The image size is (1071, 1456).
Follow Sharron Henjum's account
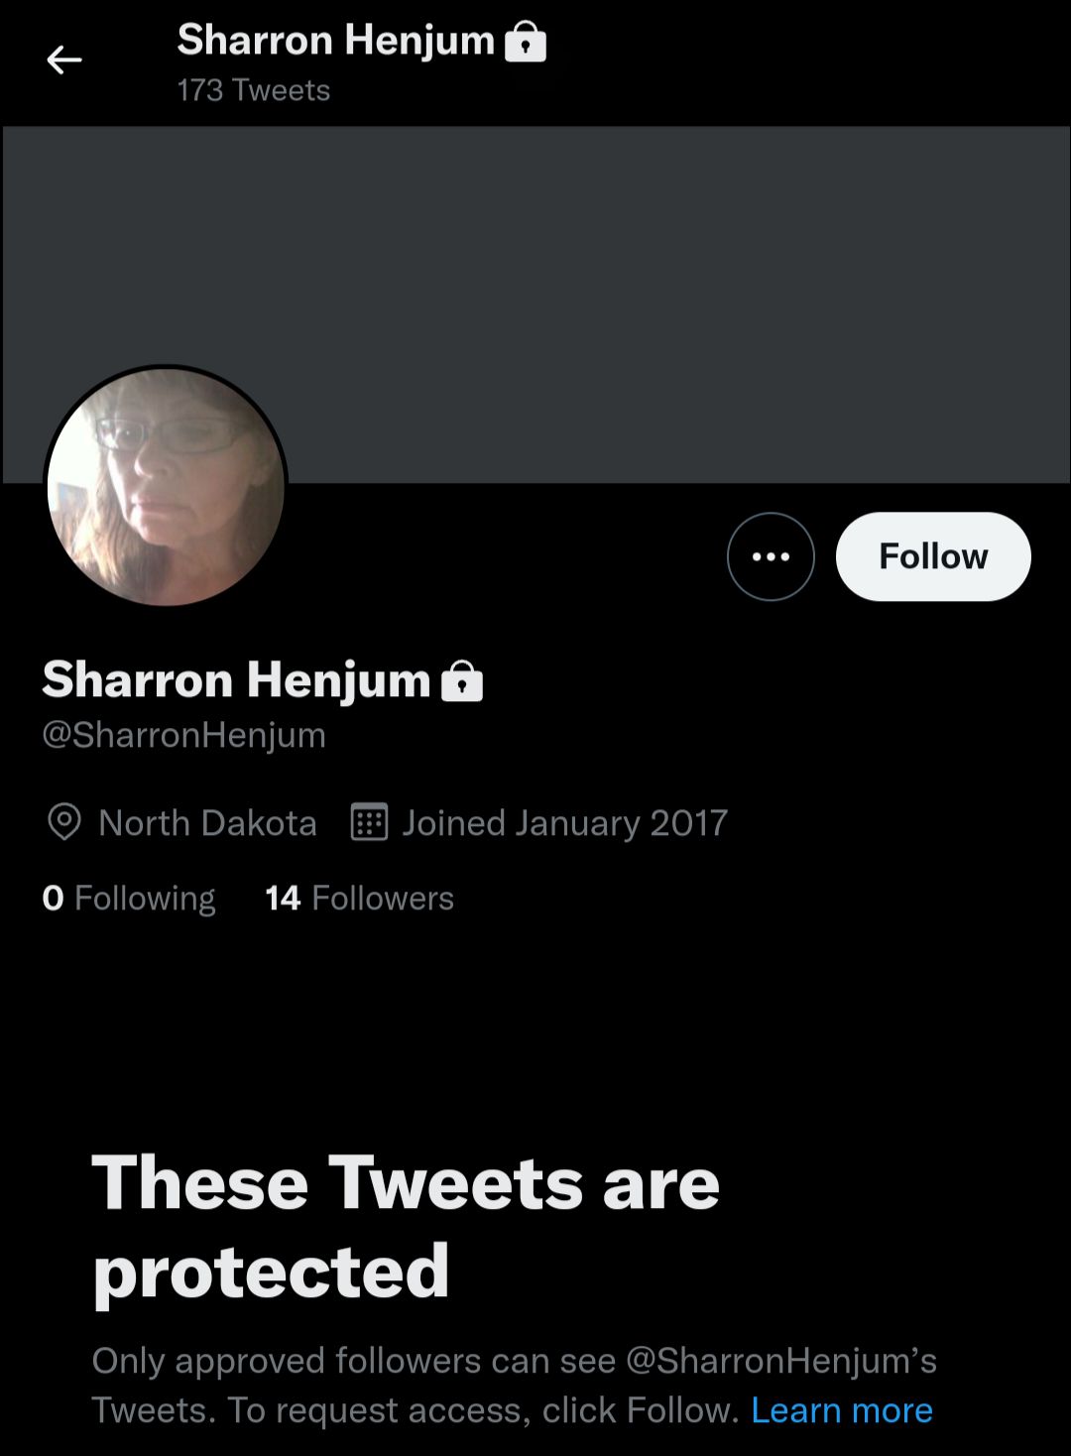[933, 556]
